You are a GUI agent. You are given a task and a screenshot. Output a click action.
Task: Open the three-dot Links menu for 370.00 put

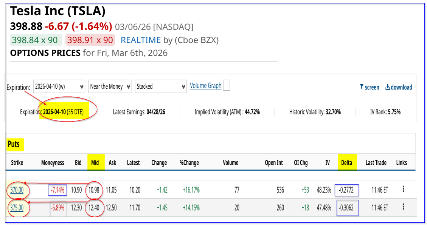(x=403, y=189)
